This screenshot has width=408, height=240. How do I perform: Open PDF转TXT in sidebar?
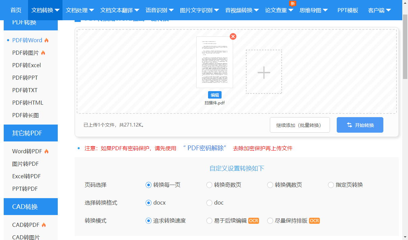pyautogui.click(x=25, y=90)
